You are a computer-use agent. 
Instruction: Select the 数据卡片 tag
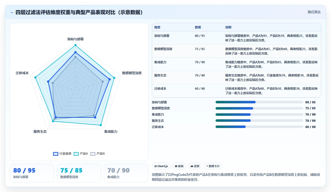213,166
